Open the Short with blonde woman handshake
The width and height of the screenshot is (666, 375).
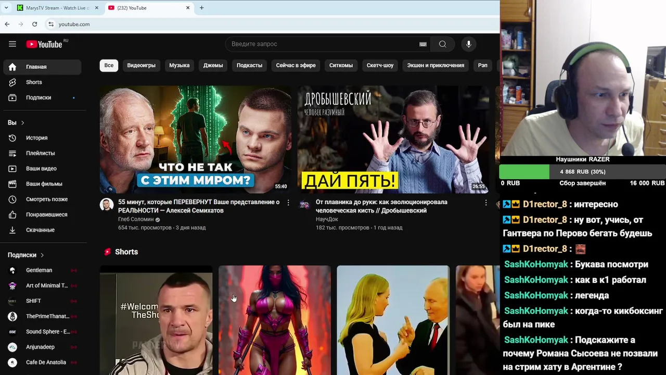click(x=393, y=320)
